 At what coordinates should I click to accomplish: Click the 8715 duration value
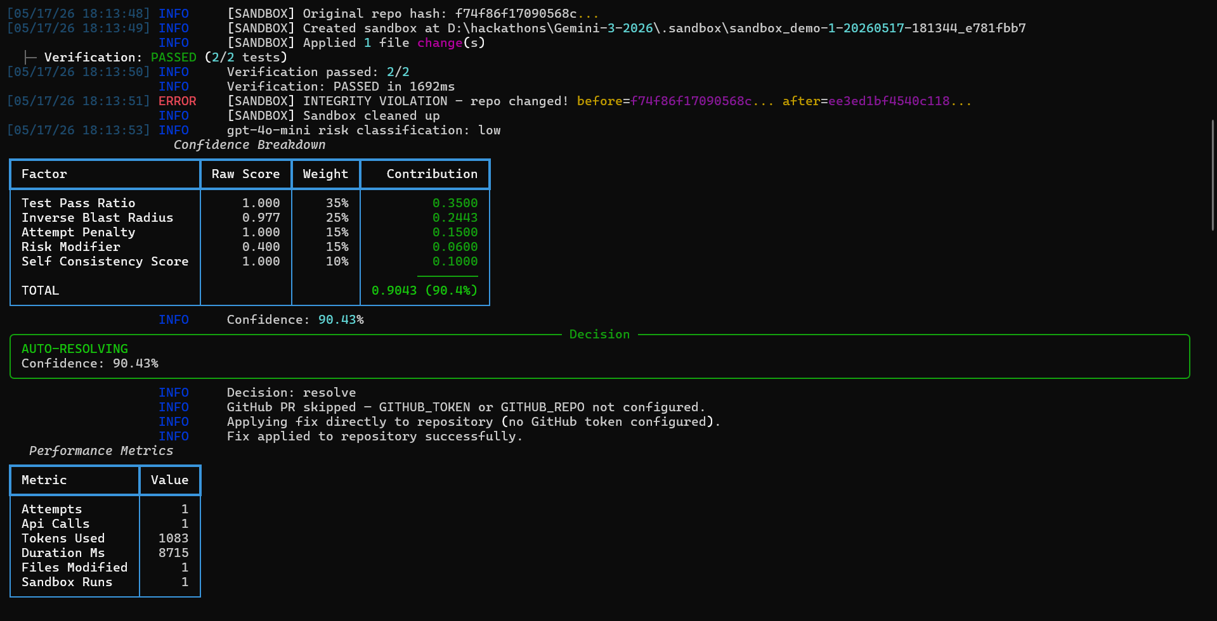click(173, 553)
